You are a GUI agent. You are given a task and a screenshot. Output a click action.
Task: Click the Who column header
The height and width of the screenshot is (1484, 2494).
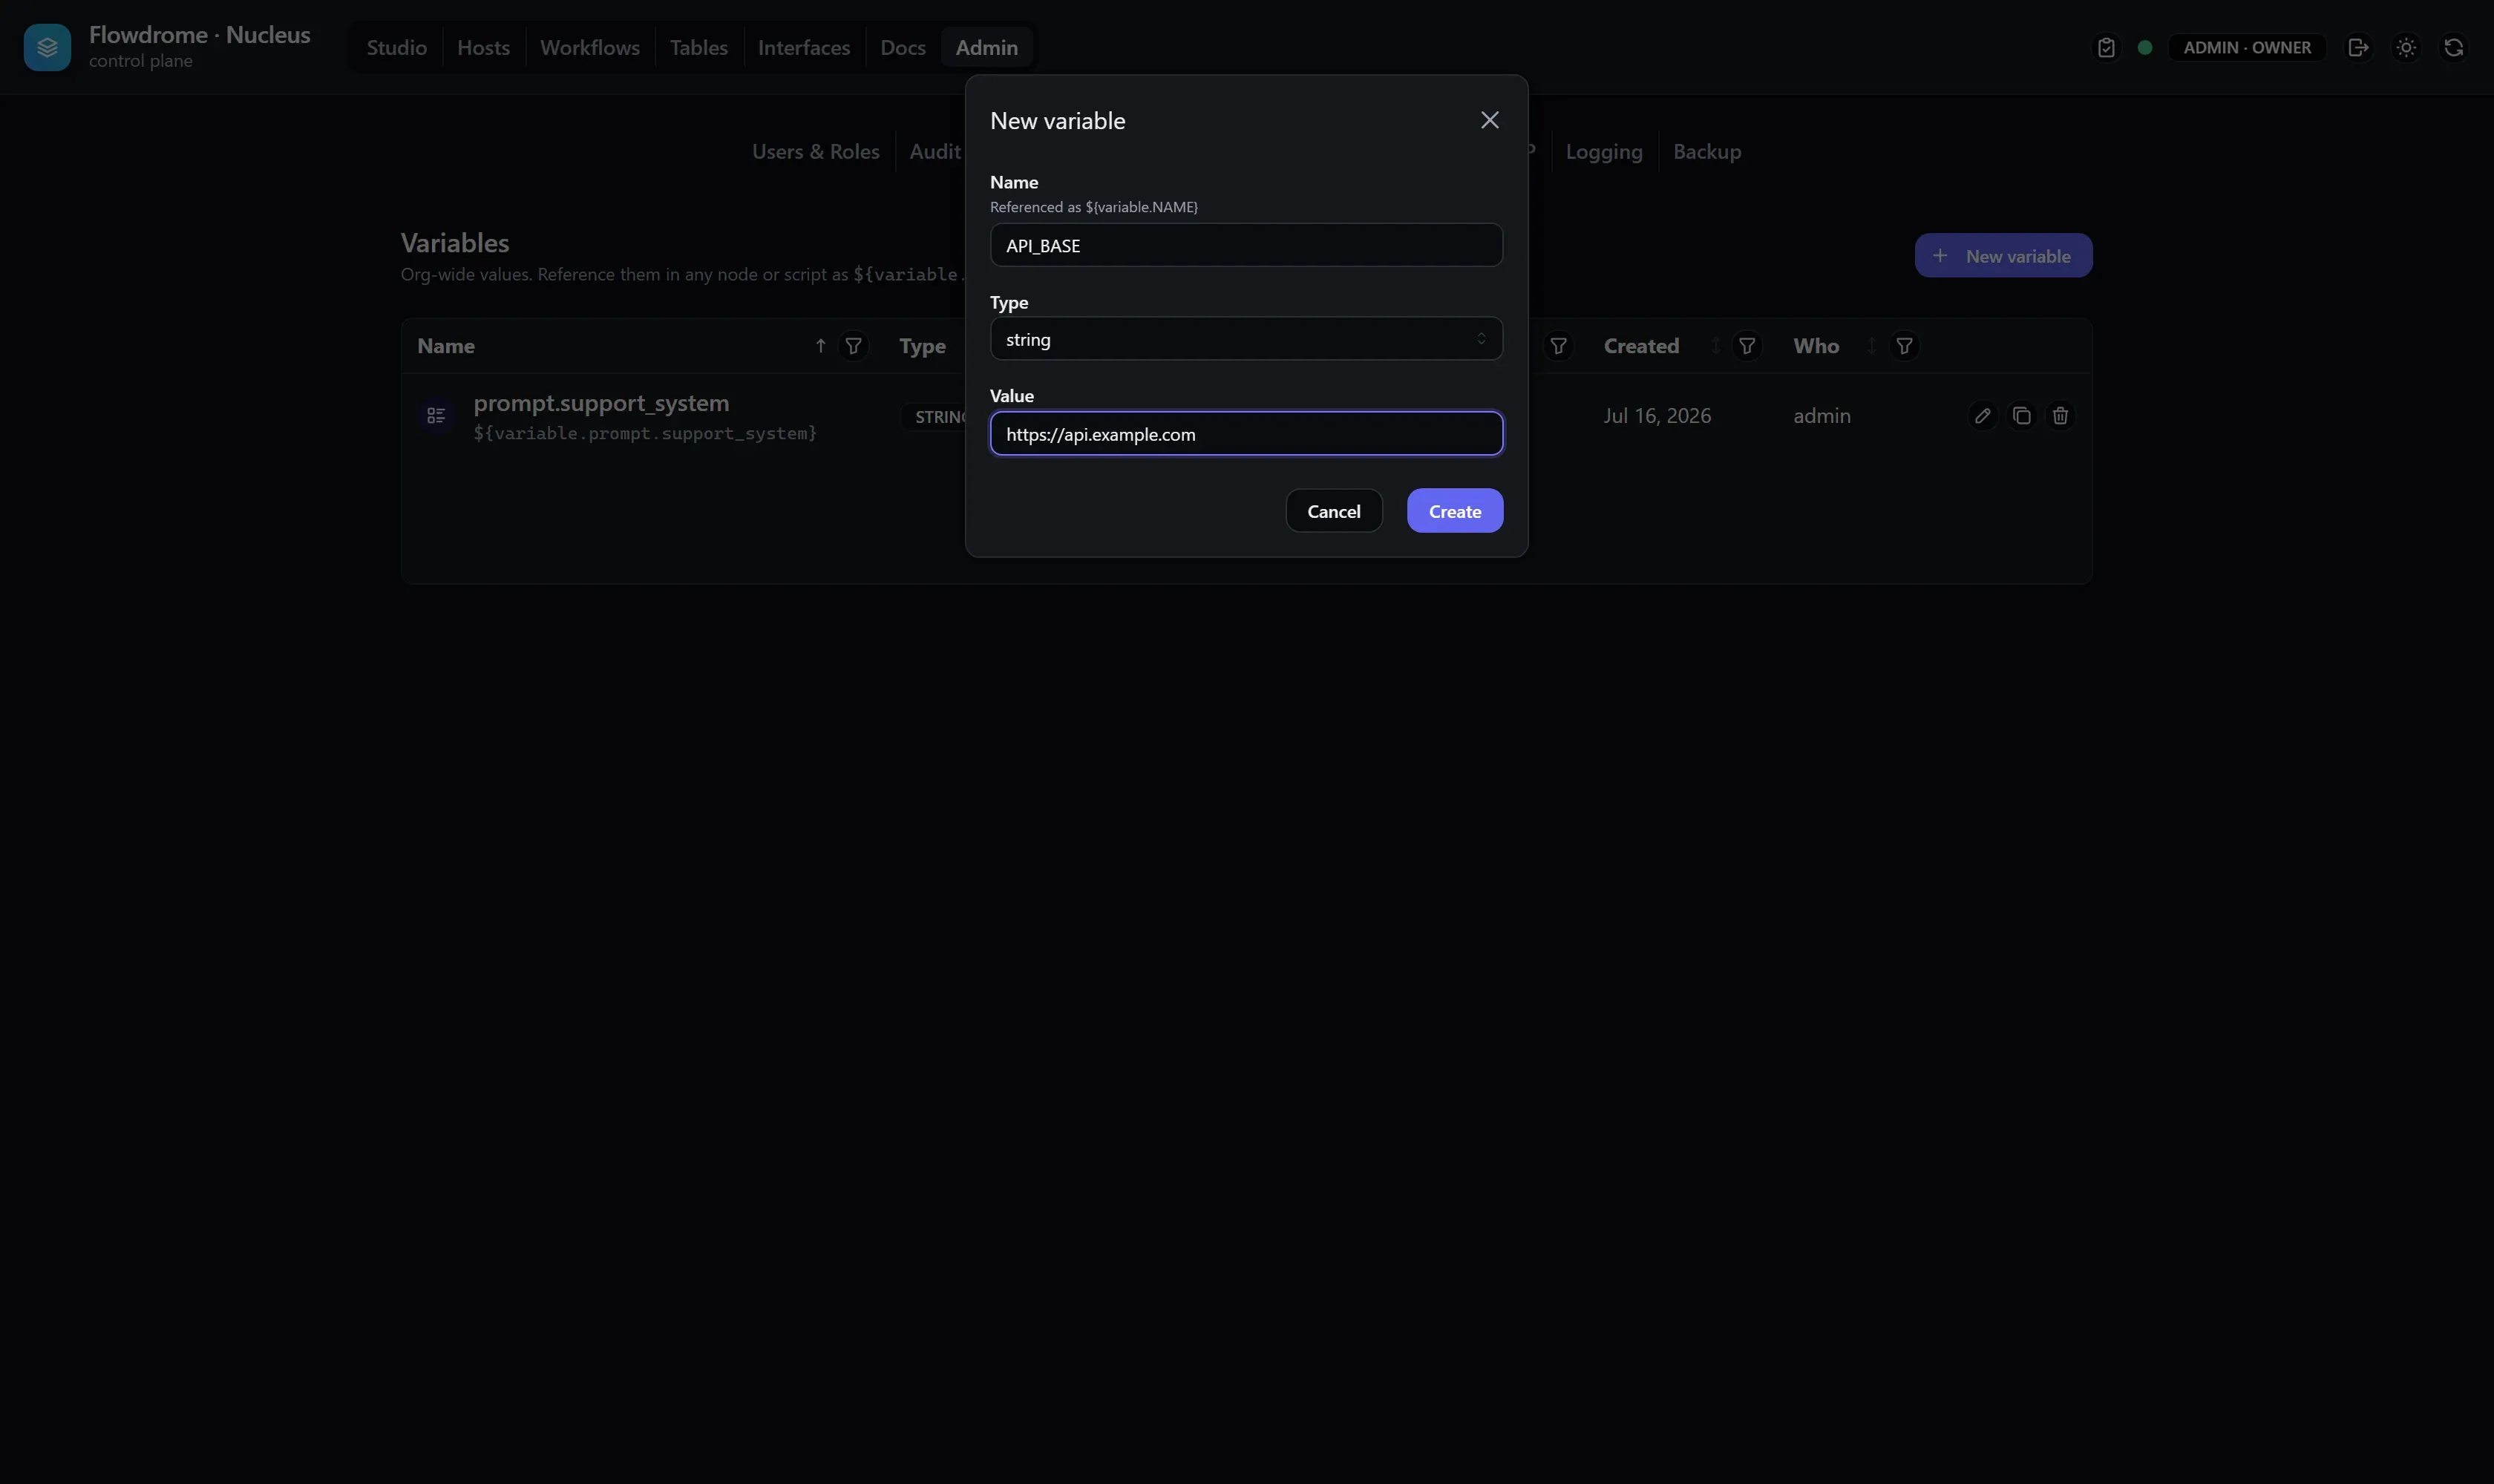(1816, 346)
